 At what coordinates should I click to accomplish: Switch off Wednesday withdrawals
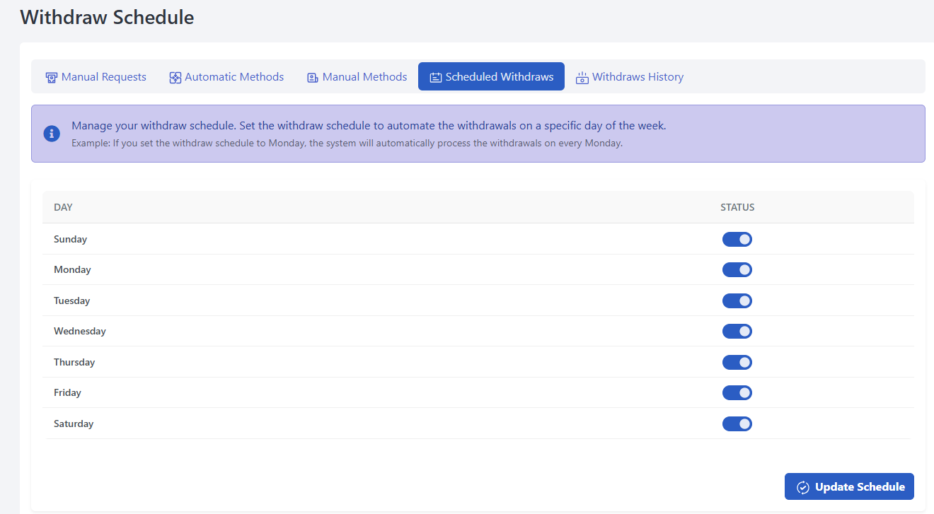[x=737, y=331]
